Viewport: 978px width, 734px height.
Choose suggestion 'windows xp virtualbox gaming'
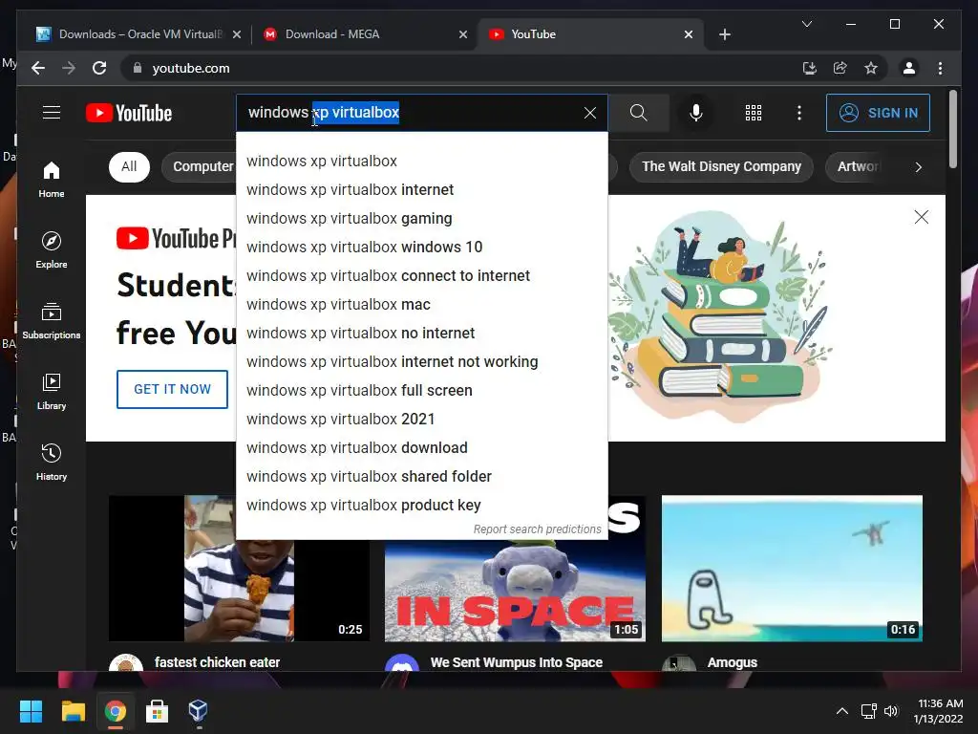coord(421,219)
